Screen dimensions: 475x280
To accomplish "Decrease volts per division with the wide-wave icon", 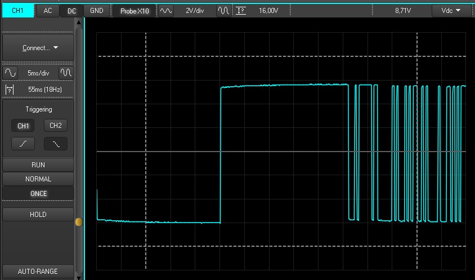I will 165,11.
